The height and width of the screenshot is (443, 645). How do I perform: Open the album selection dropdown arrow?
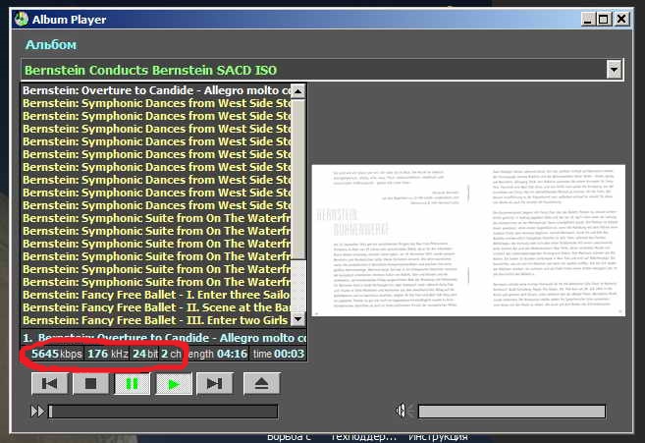click(x=614, y=70)
